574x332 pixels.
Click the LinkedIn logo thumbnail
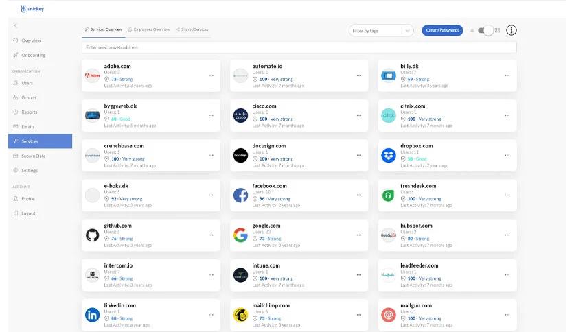click(x=92, y=315)
